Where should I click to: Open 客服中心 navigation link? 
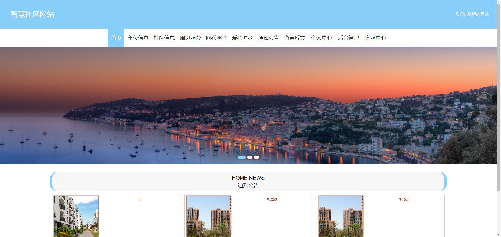pyautogui.click(x=375, y=38)
